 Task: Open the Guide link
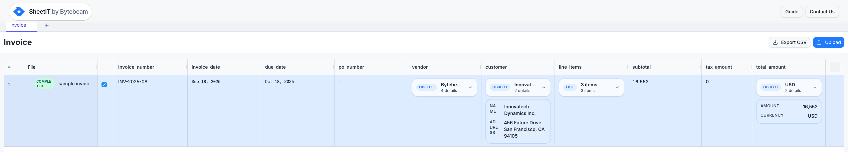[792, 12]
